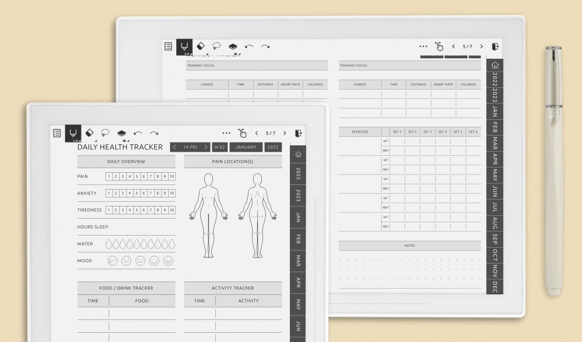Select the eraser tool on front tablet
Screen dimensions: 582x342
[90, 133]
